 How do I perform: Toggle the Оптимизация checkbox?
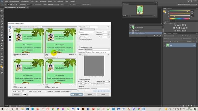(80, 37)
